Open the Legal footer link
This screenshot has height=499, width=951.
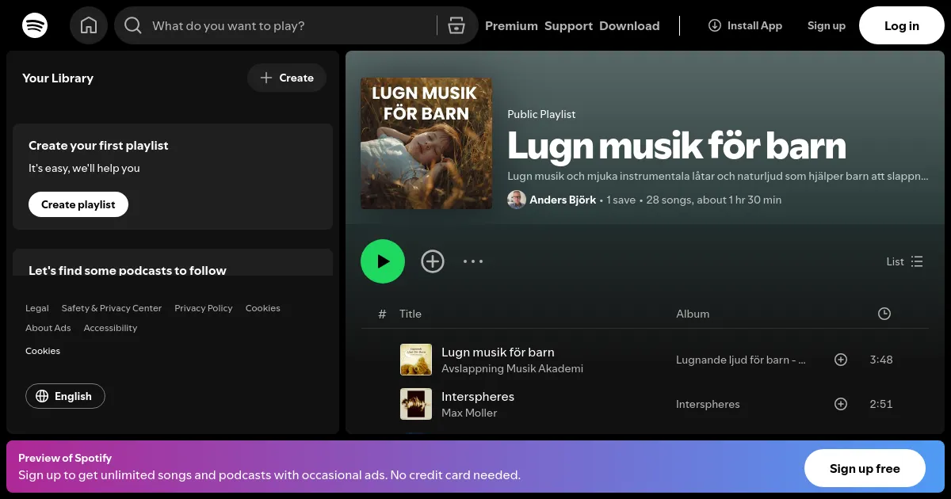(x=37, y=308)
